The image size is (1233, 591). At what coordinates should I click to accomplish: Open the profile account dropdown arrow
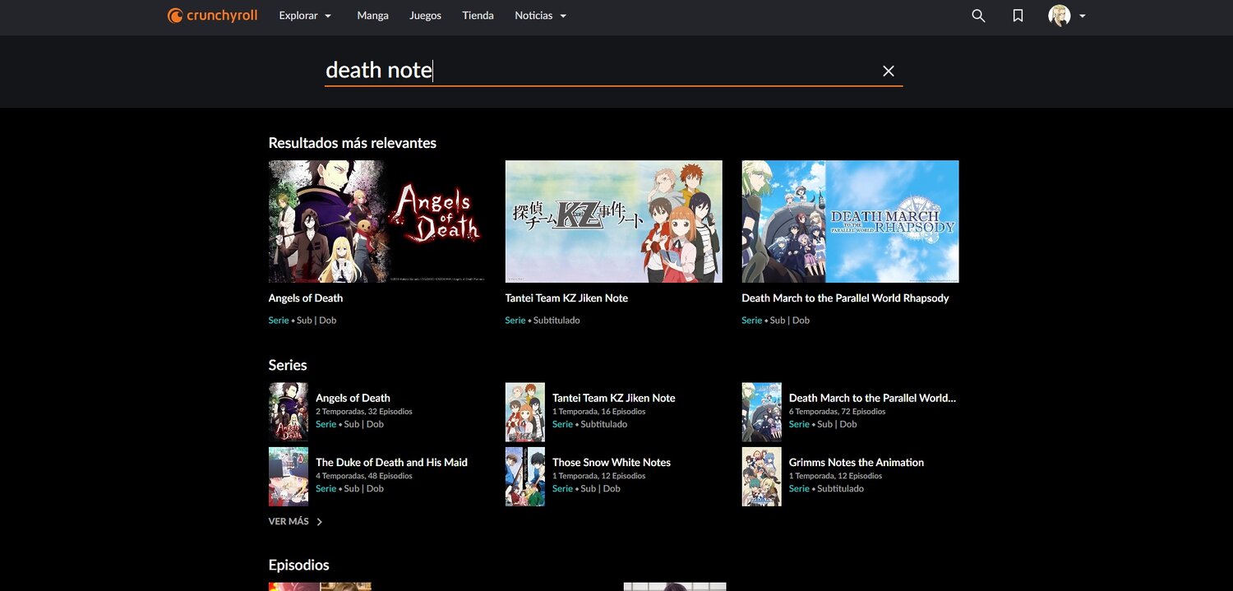pyautogui.click(x=1082, y=15)
